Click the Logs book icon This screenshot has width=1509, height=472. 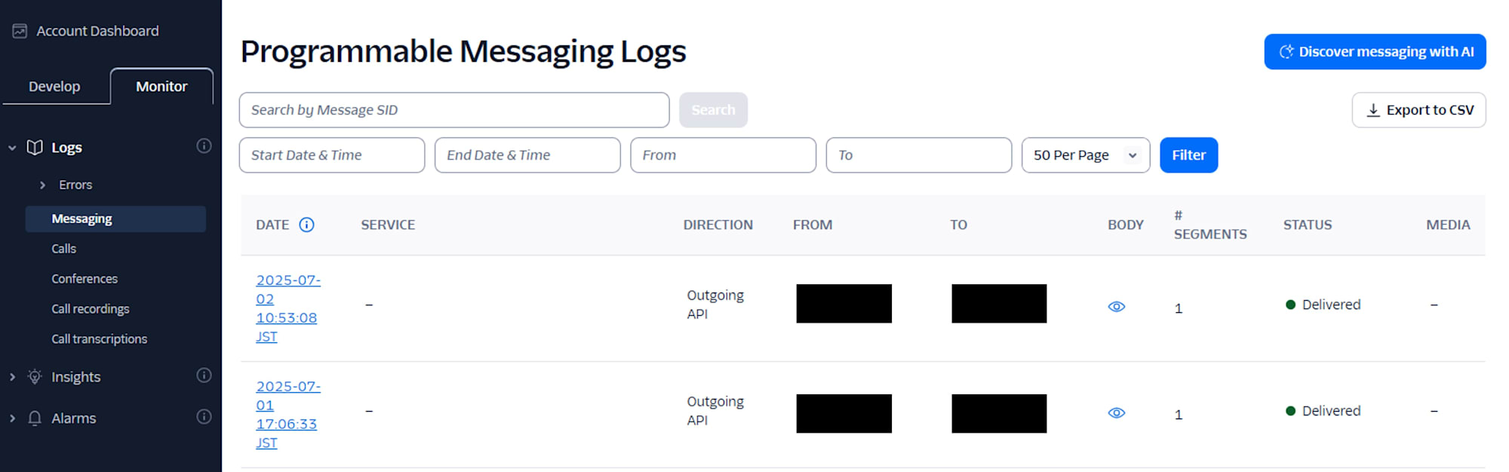[35, 147]
